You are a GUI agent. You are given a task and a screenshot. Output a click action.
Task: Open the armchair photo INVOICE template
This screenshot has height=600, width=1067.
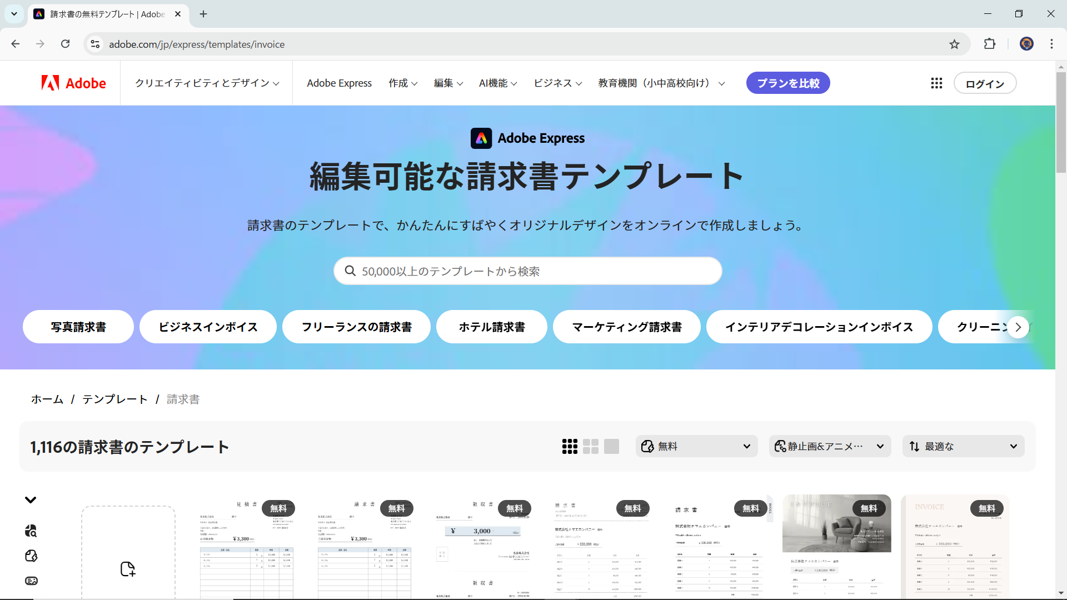click(x=837, y=547)
